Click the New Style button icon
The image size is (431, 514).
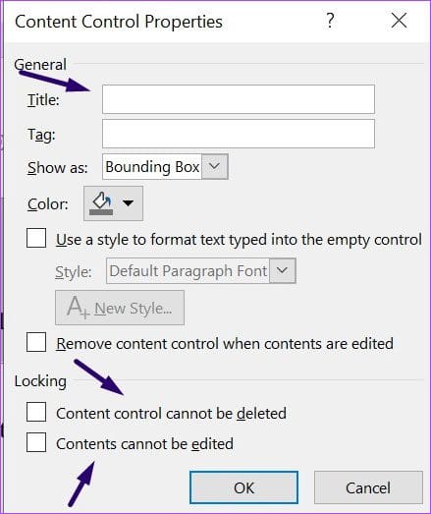[78, 308]
